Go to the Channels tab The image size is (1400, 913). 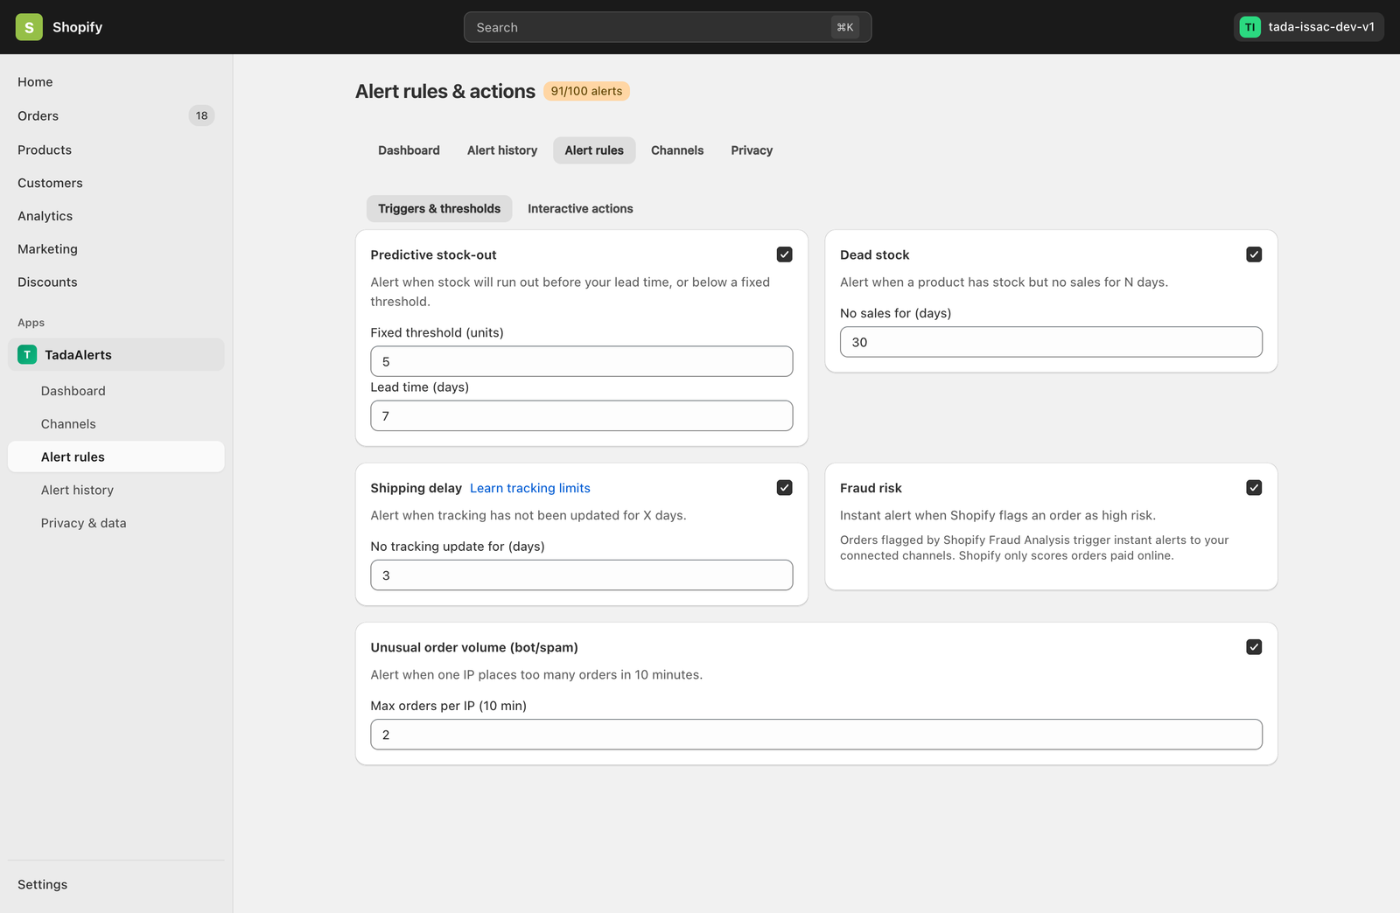point(677,150)
